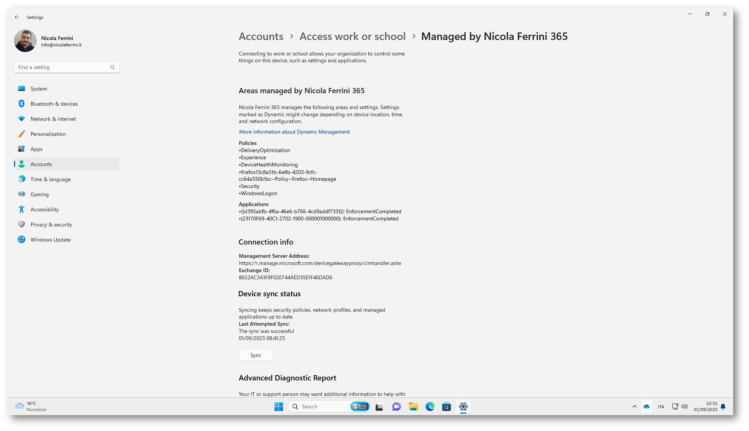This screenshot has height=431, width=749.
Task: Open Teams Chat icon on taskbar
Action: point(396,406)
